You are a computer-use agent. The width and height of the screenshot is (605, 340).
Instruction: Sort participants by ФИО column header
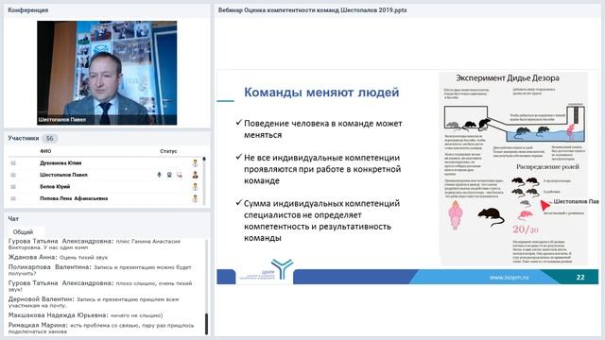[x=45, y=151]
